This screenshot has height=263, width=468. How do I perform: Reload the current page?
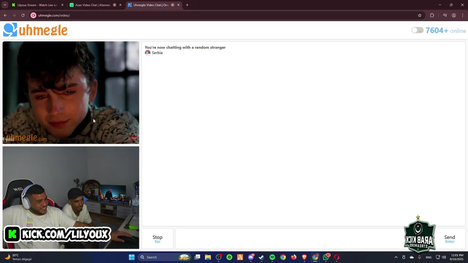pyautogui.click(x=23, y=15)
